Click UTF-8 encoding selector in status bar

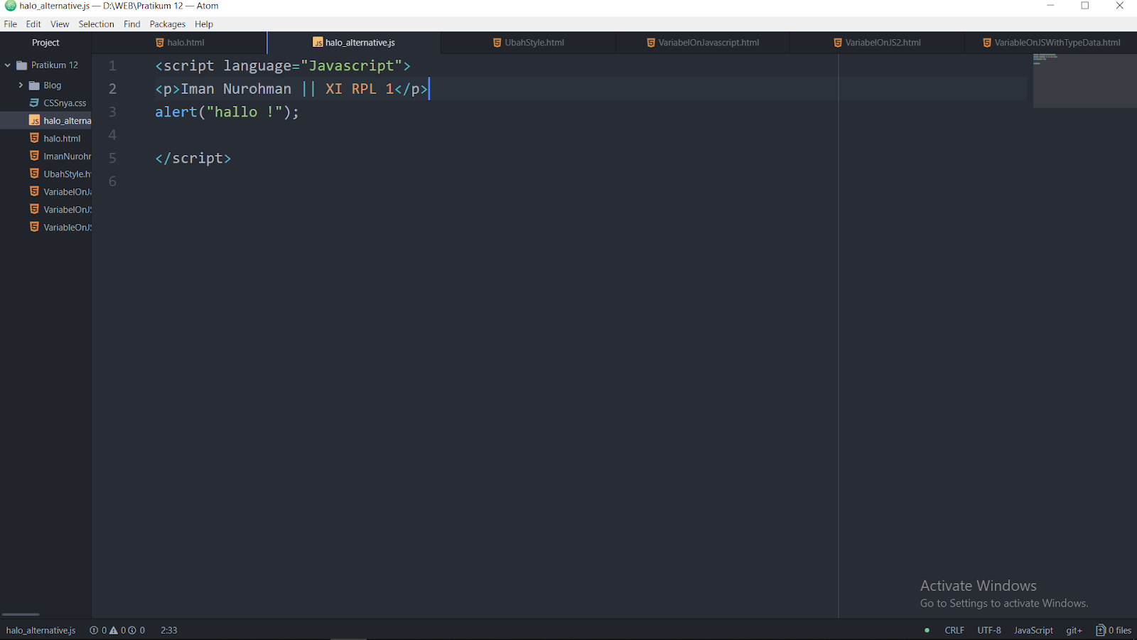pos(988,630)
